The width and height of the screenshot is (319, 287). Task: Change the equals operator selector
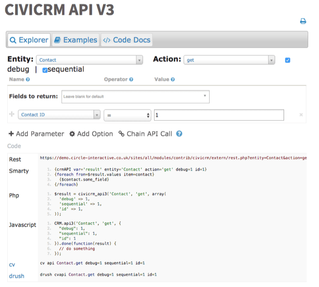point(127,115)
